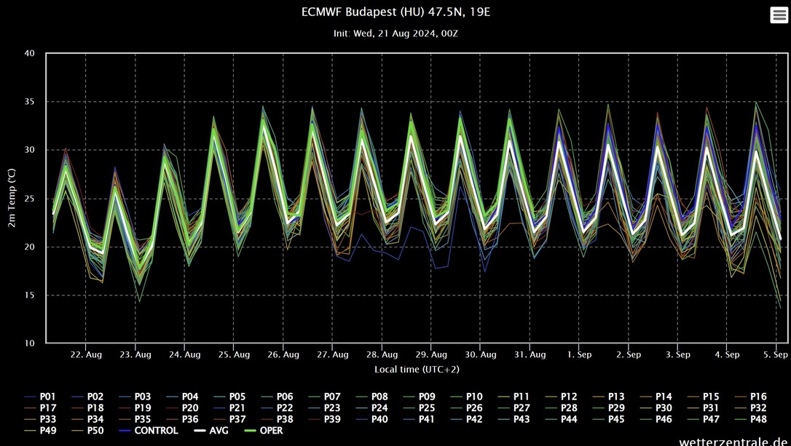
Task: Click the 26. Aug x-axis label
Action: point(283,354)
